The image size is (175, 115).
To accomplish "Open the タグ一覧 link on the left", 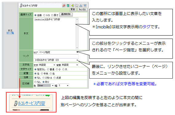I will point(10,33).
